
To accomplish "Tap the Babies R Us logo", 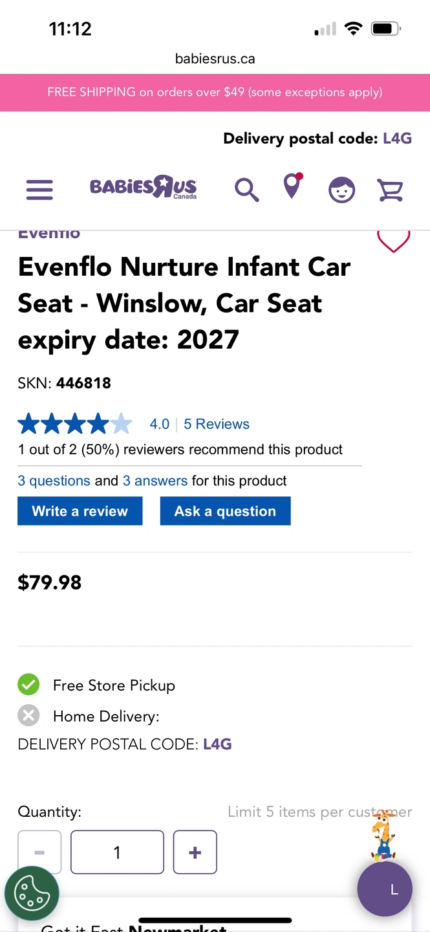I will 143,188.
